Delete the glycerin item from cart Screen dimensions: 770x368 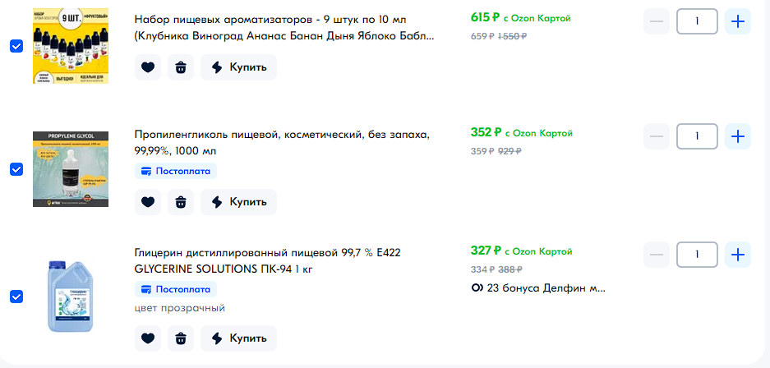coord(181,338)
